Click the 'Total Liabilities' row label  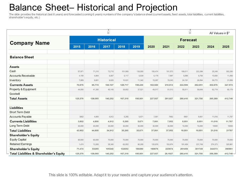point(20,131)
